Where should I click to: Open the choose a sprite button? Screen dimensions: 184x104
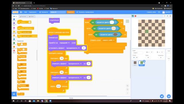[162, 96]
